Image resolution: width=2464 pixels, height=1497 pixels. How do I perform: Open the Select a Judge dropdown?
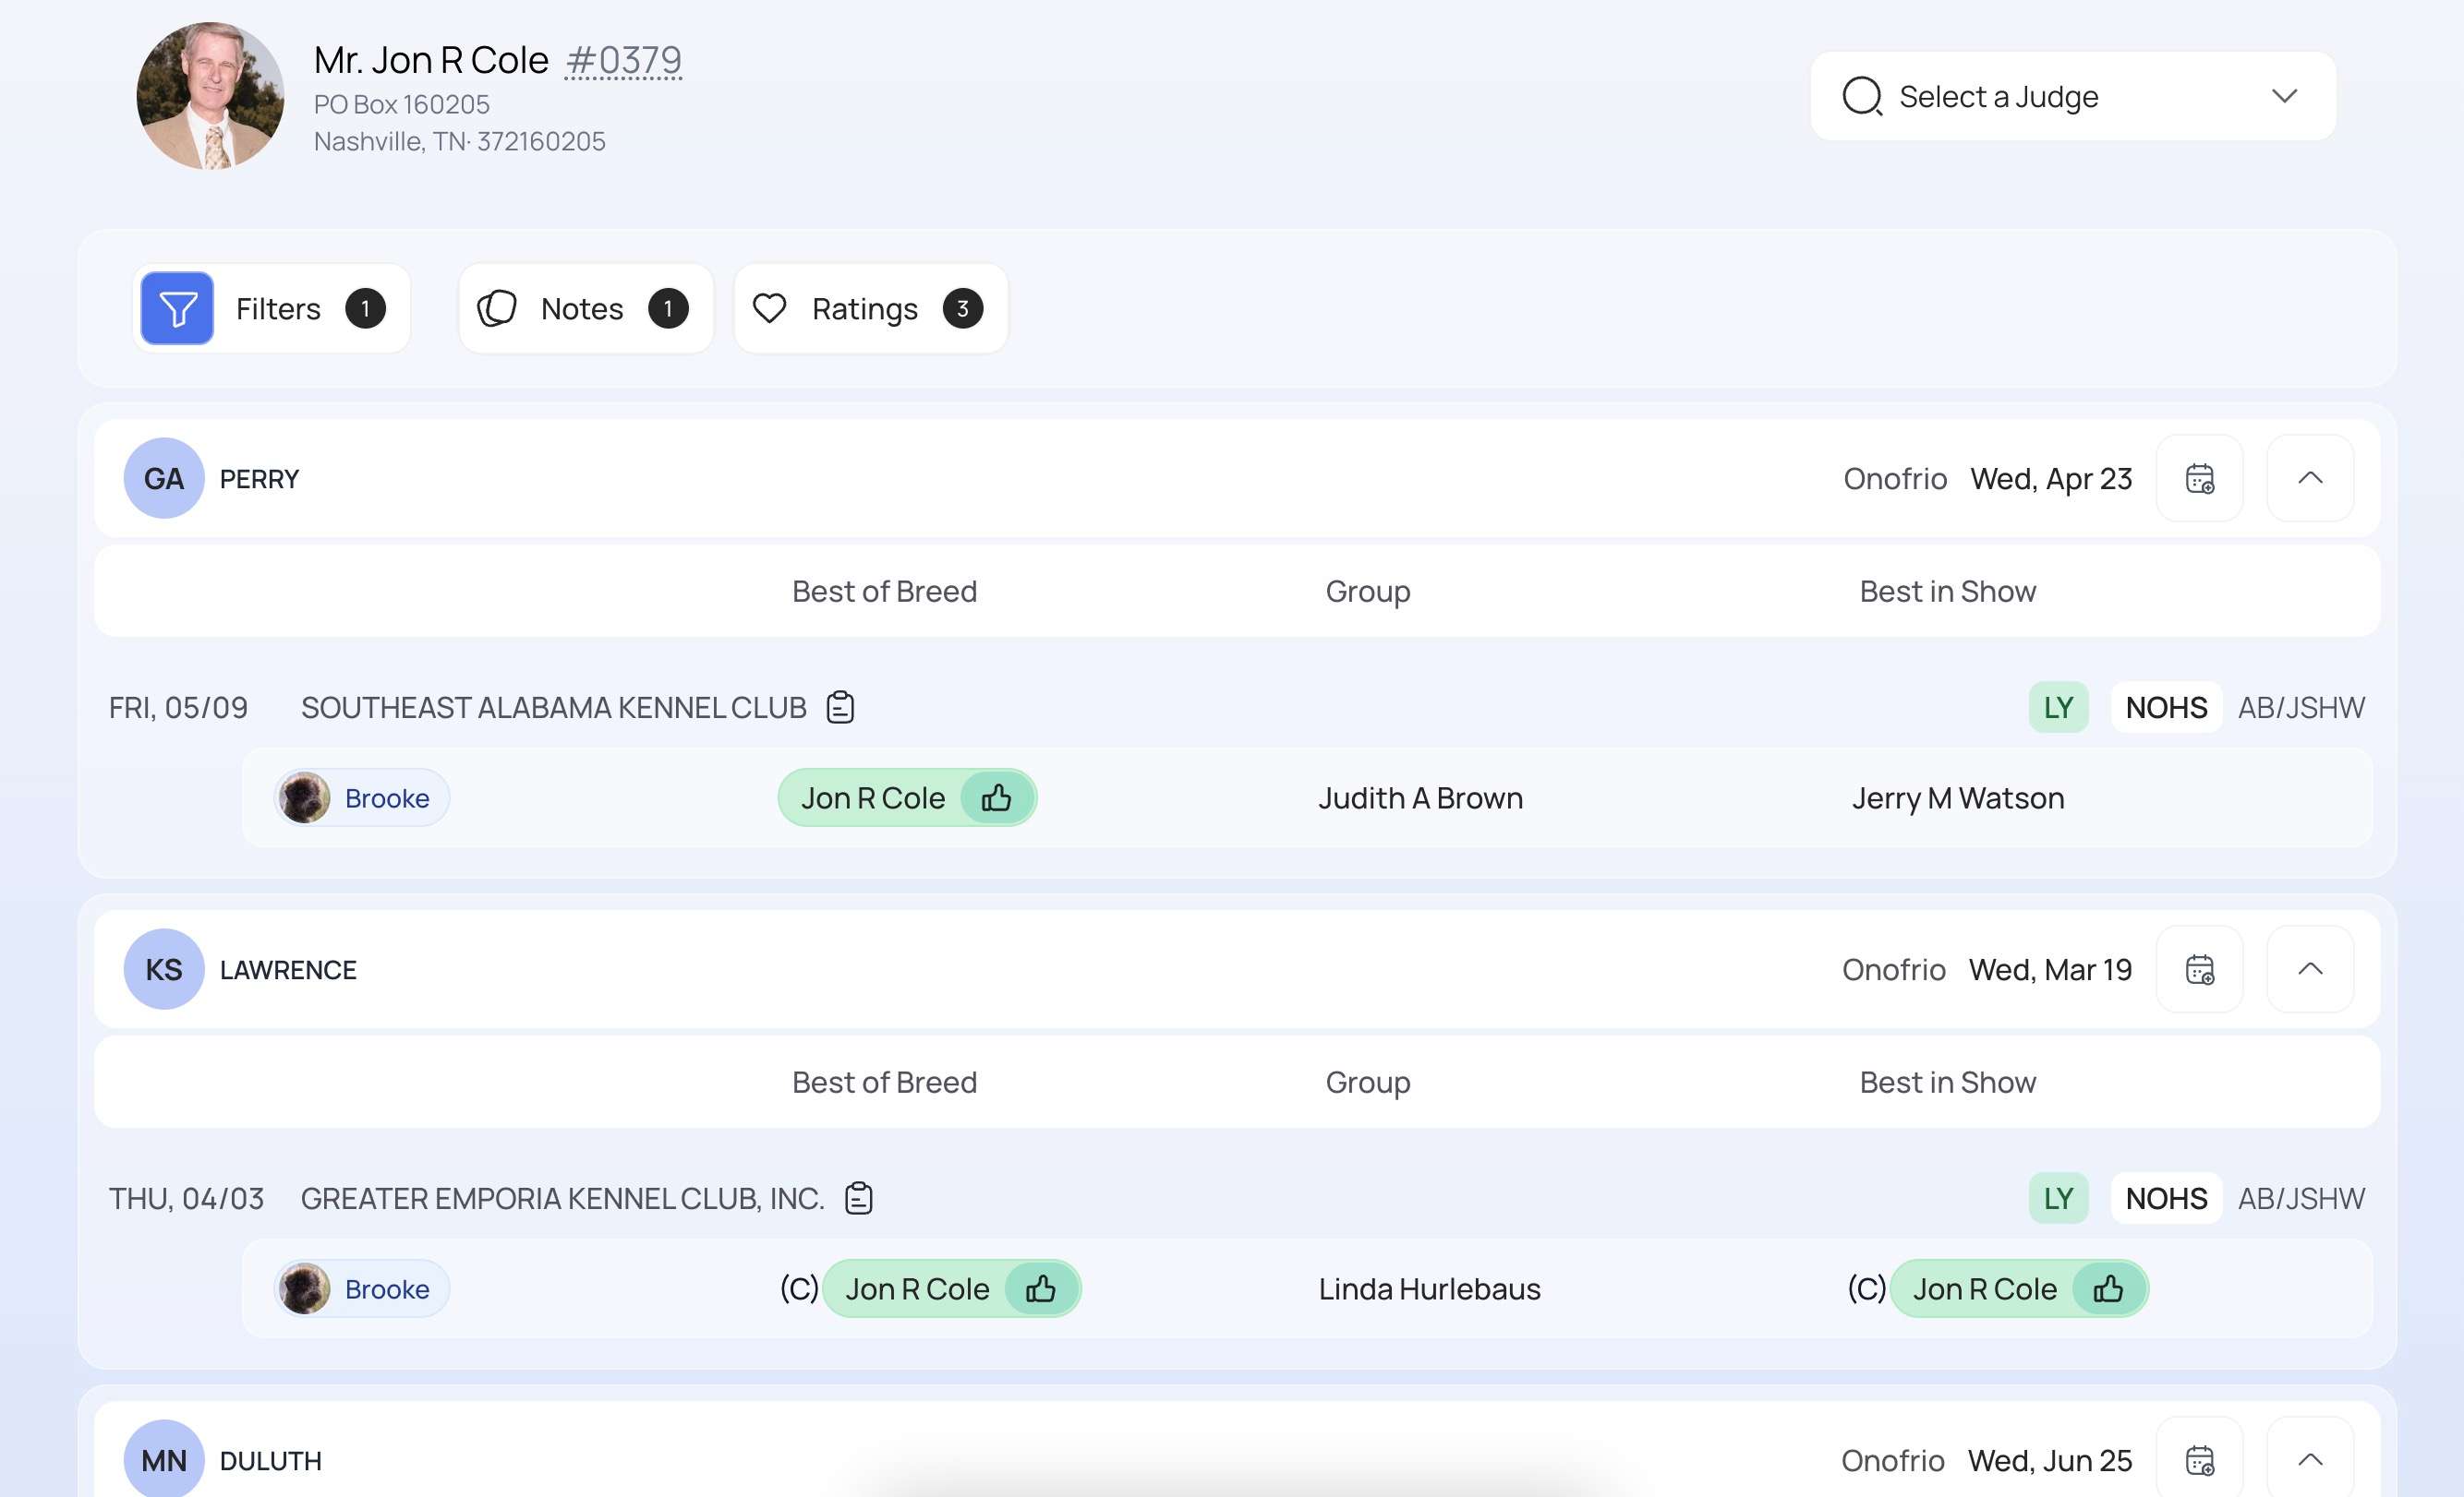[2072, 97]
